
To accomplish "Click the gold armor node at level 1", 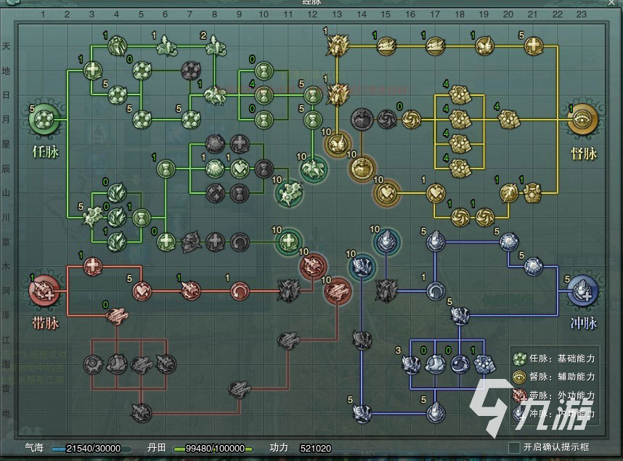I will [x=533, y=193].
